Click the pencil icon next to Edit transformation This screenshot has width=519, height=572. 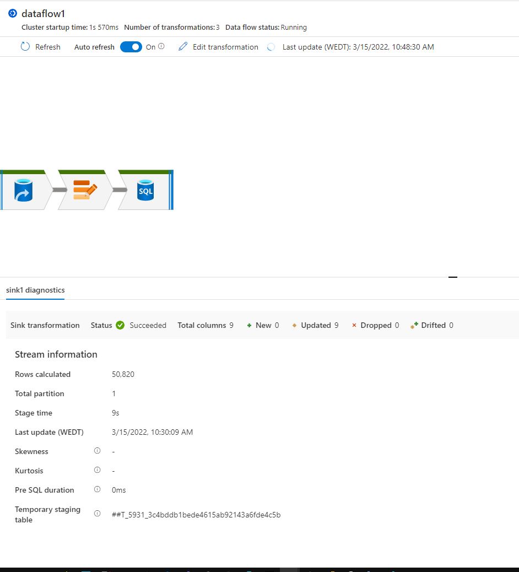click(183, 47)
